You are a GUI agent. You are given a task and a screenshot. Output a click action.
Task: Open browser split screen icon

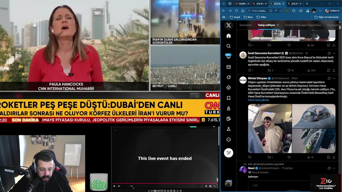pyautogui.click(x=301, y=11)
